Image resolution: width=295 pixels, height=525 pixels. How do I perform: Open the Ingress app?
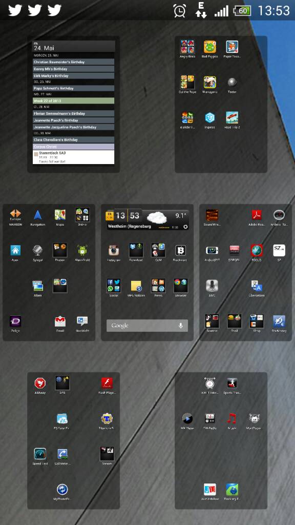tap(210, 117)
